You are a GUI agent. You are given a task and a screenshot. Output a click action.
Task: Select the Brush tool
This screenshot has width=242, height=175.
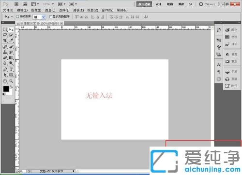[x=11, y=47]
